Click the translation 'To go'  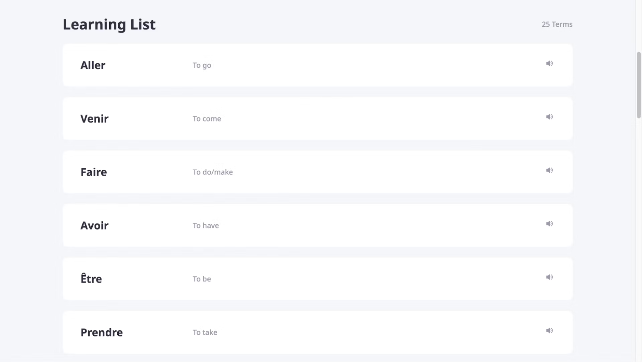202,65
